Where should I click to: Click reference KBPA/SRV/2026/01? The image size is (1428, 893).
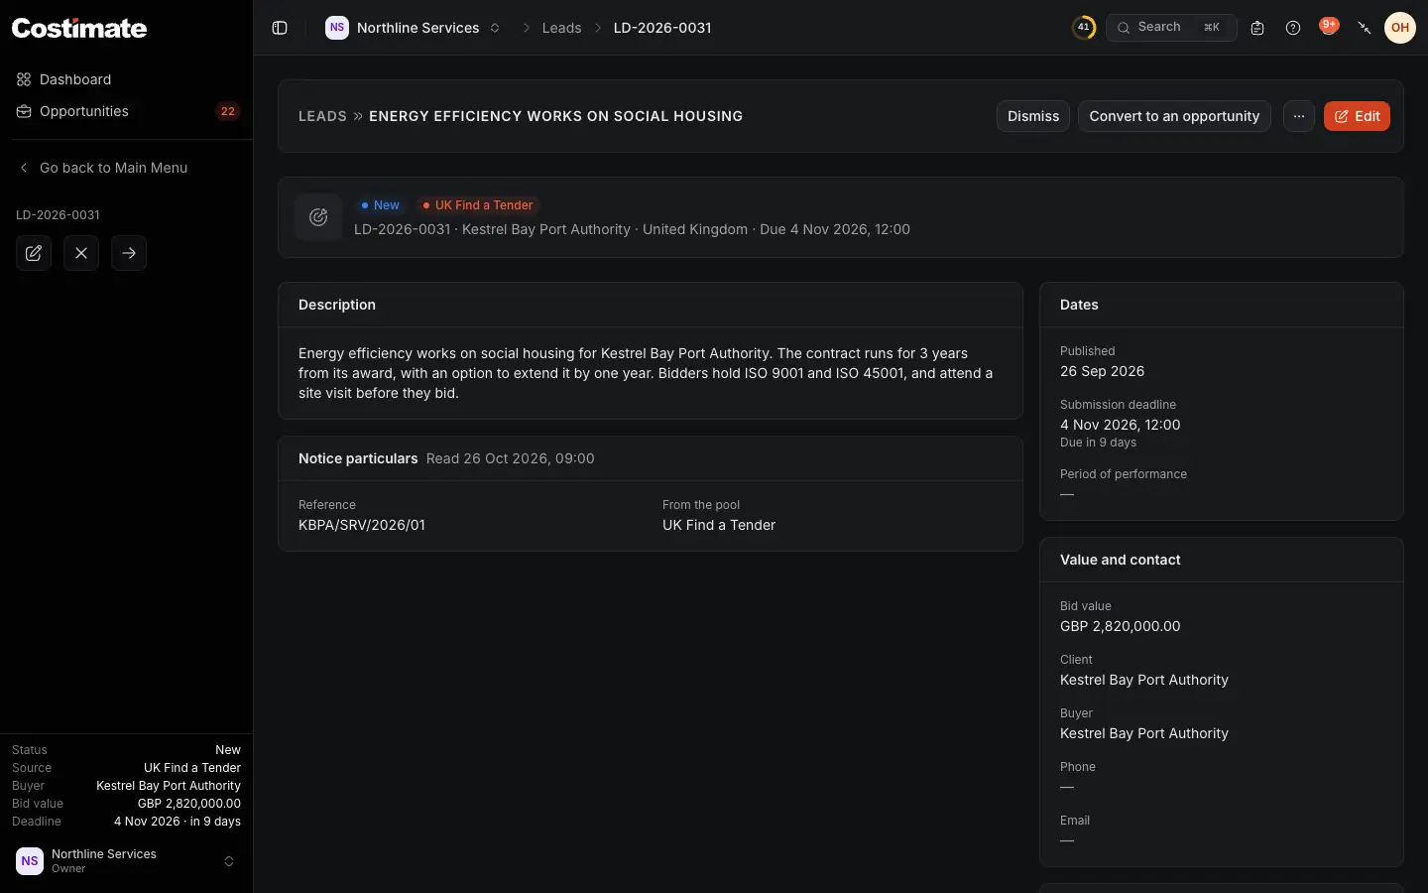point(362,525)
